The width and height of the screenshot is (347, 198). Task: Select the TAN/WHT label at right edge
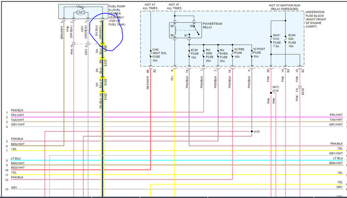(336, 120)
